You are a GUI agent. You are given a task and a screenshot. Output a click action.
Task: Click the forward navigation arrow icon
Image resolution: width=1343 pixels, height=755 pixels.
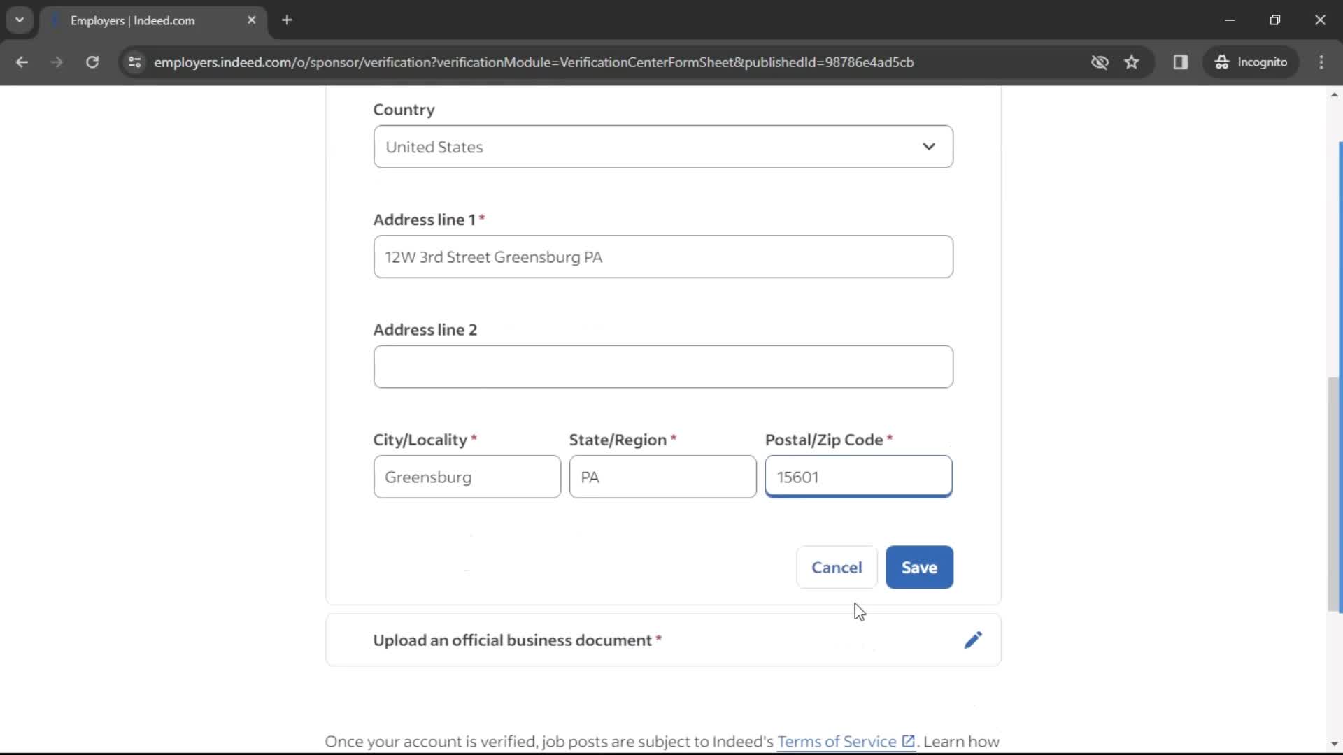tap(55, 62)
